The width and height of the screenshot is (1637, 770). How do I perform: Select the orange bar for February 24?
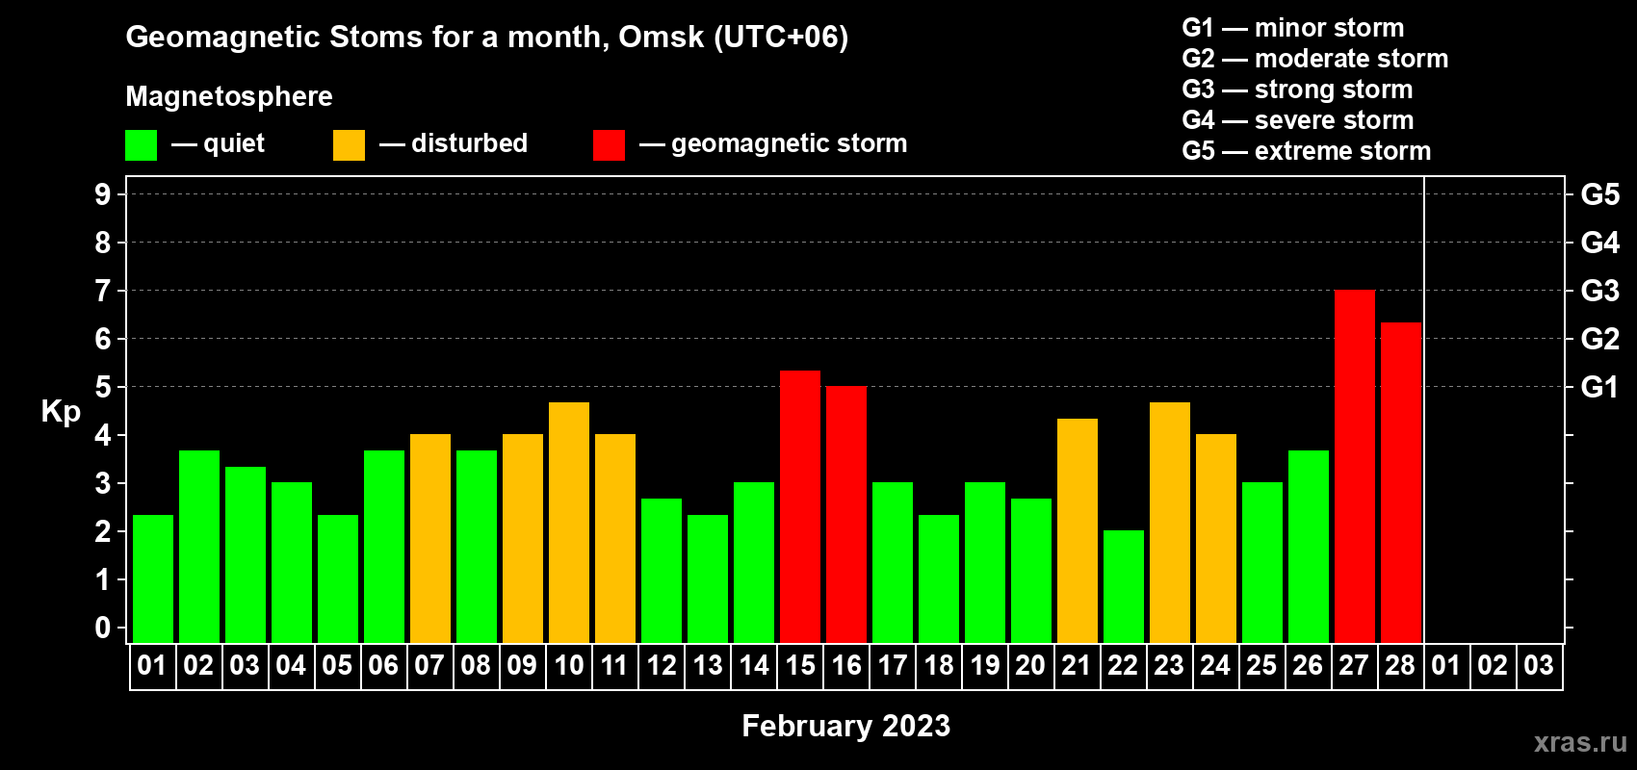point(1216,538)
